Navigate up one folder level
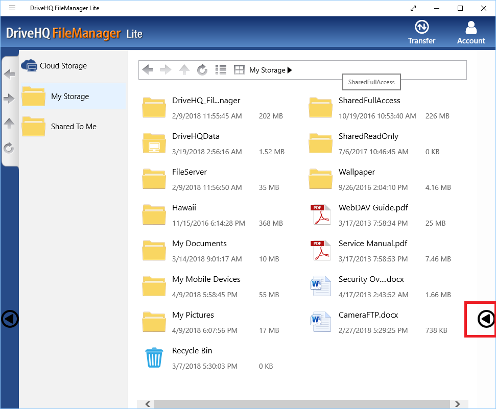This screenshot has width=496, height=409. tap(184, 69)
